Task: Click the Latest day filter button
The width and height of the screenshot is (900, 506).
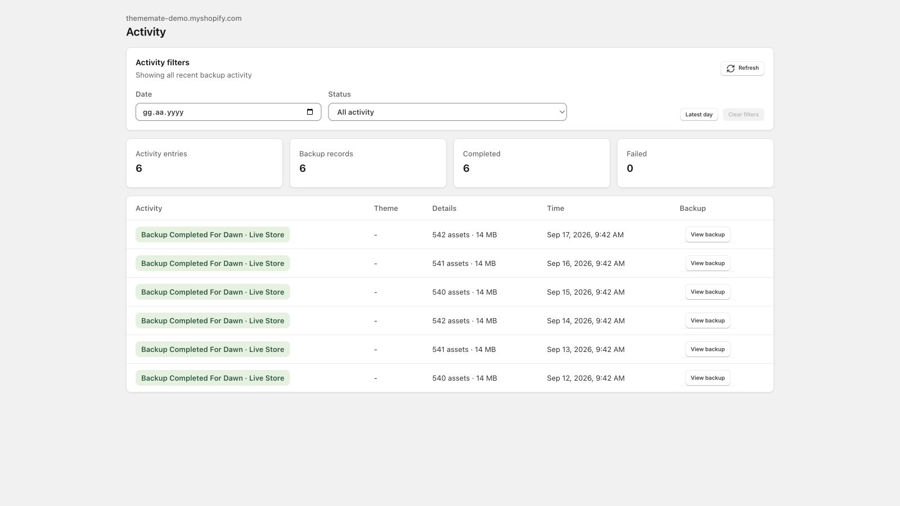Action: point(699,115)
